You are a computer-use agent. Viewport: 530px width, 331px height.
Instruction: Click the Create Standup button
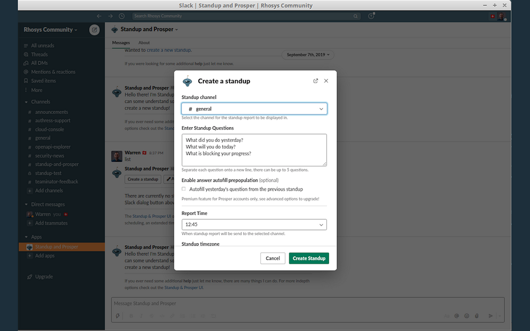click(309, 258)
